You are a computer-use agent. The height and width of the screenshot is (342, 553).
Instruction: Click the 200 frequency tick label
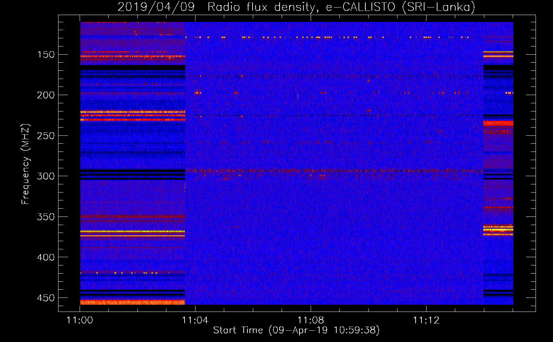coord(46,95)
